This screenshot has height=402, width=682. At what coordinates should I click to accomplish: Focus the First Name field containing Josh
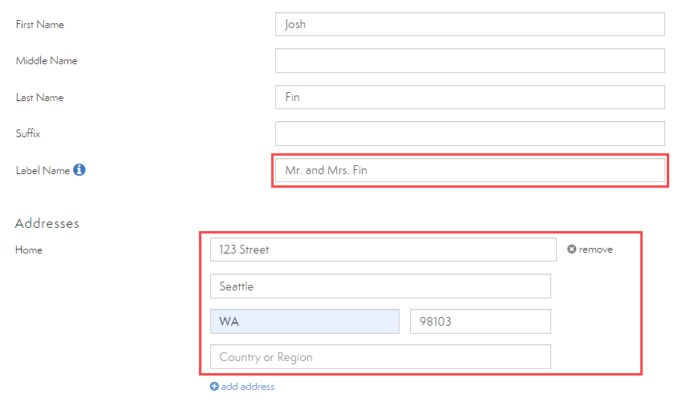469,24
